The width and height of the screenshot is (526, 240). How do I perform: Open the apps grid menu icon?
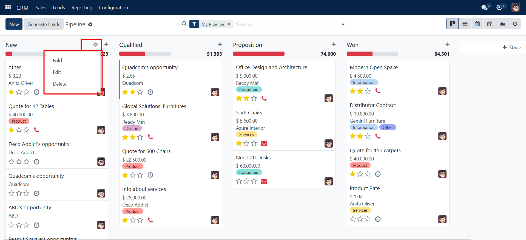pos(8,7)
